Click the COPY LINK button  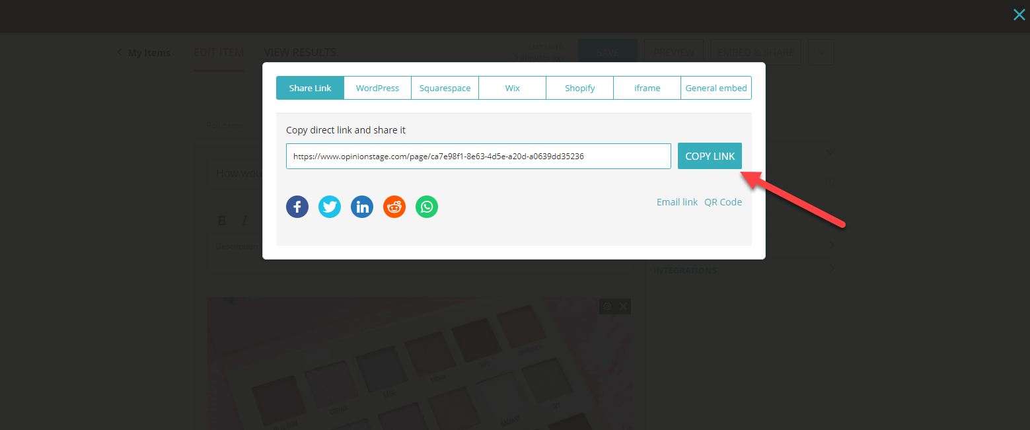point(710,156)
